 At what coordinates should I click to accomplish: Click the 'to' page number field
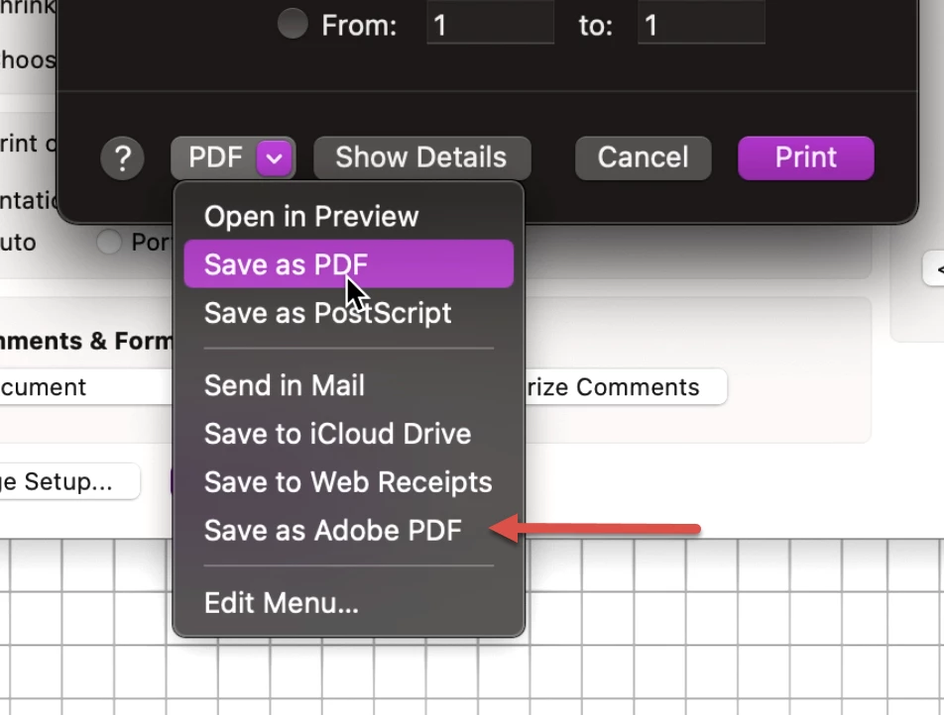701,23
